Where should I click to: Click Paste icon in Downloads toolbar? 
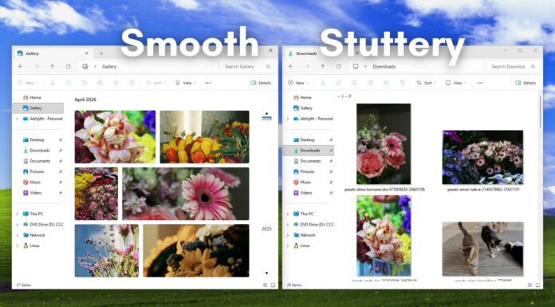(355, 83)
